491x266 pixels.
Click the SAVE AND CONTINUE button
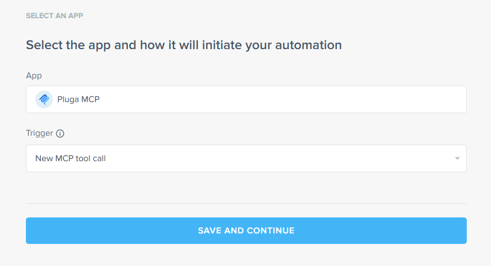point(246,231)
